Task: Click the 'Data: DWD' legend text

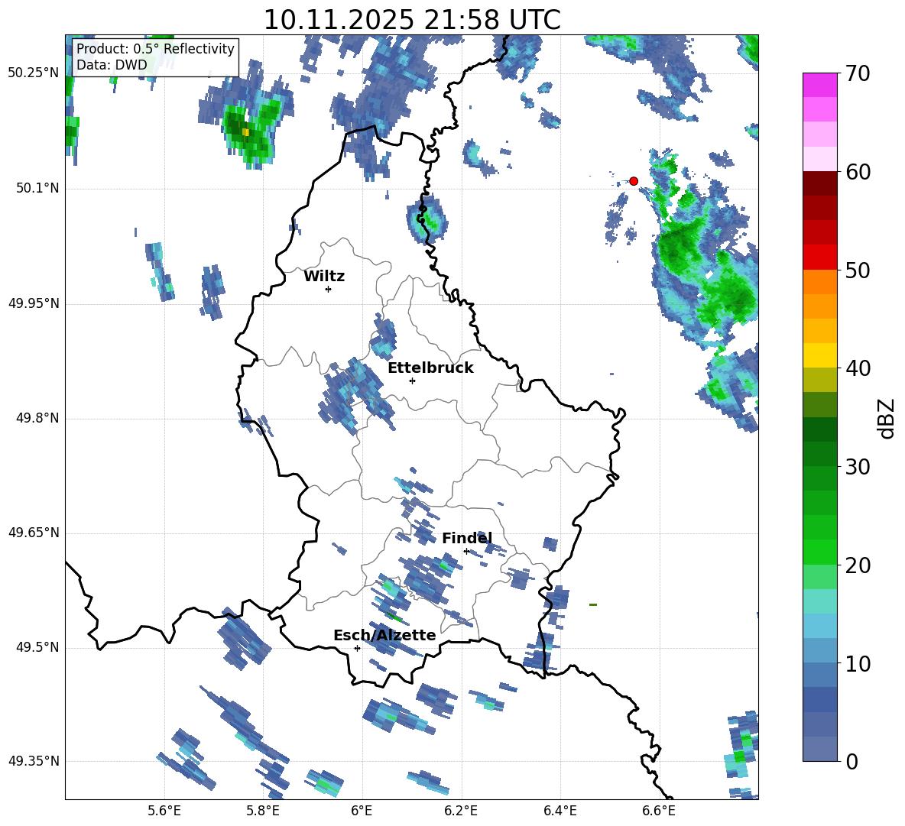Action: click(x=112, y=65)
